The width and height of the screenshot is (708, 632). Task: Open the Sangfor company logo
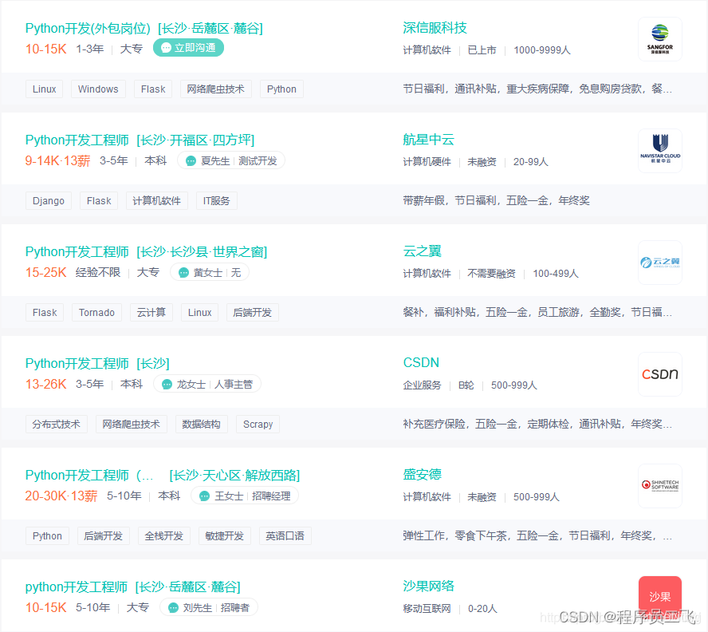pos(659,39)
